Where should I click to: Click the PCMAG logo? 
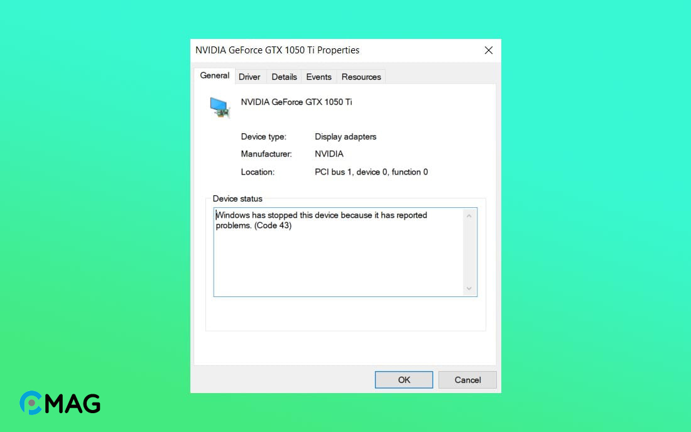pyautogui.click(x=60, y=403)
